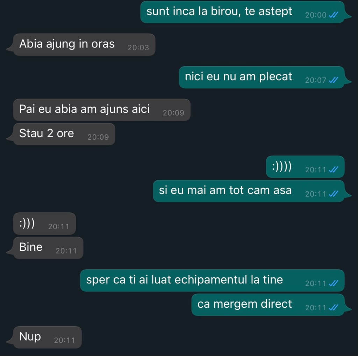Click read-receipt checkmarks on "sunt inca la birou" message

[x=333, y=15]
